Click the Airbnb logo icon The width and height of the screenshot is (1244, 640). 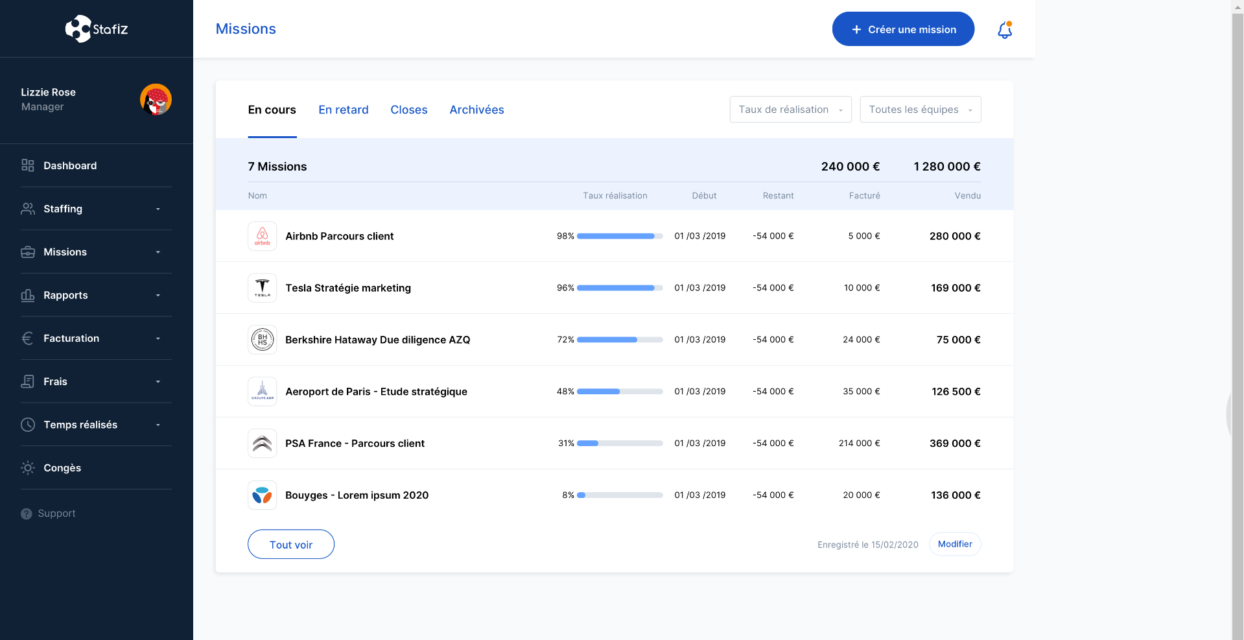click(x=262, y=236)
